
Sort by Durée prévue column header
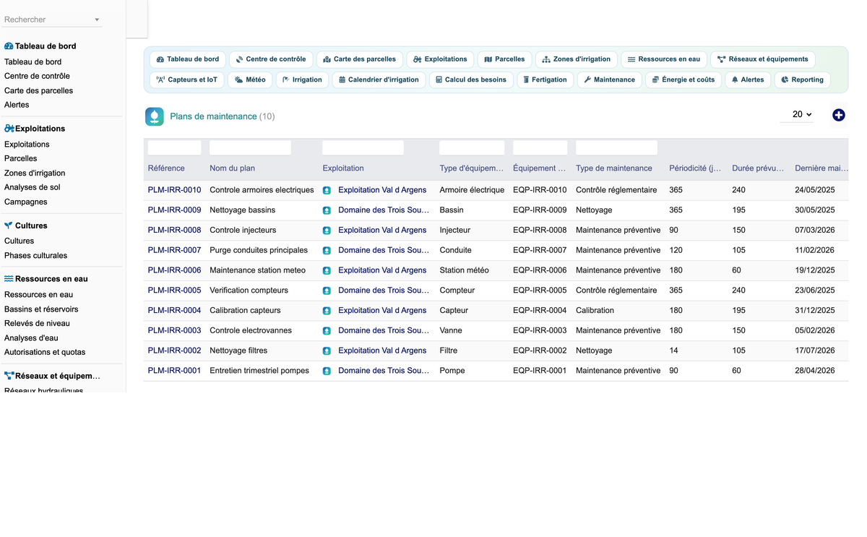(x=758, y=168)
